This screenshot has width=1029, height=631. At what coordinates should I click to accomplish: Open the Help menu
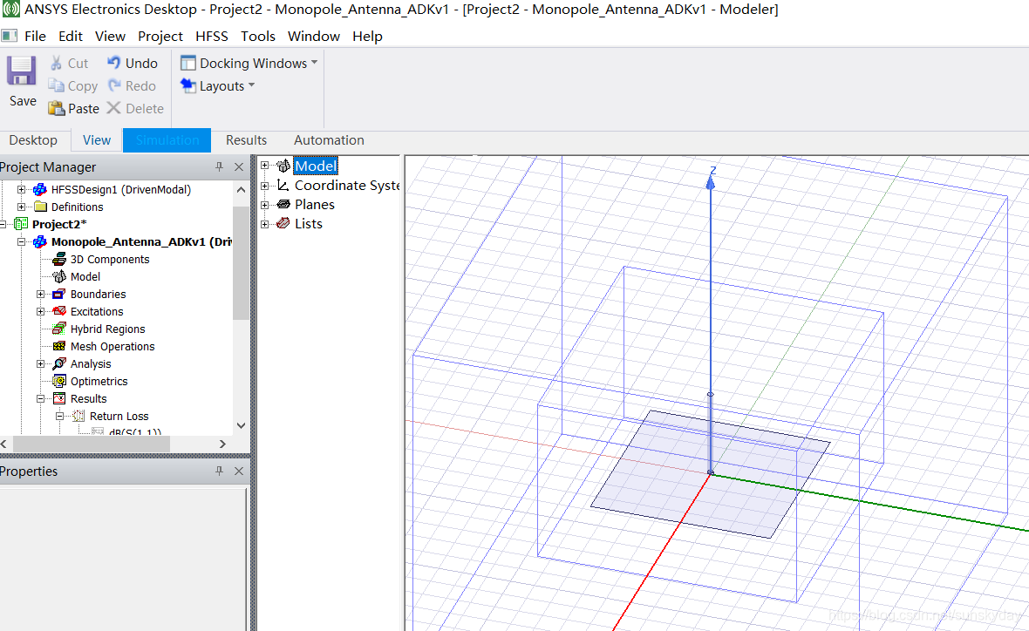coord(367,36)
